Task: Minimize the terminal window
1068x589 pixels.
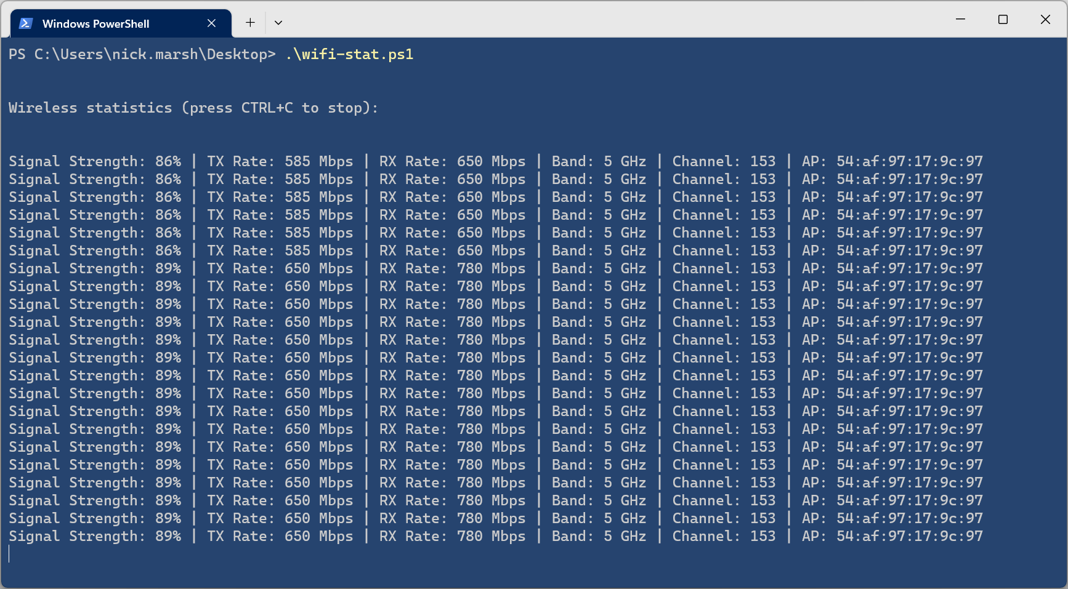Action: coord(960,20)
